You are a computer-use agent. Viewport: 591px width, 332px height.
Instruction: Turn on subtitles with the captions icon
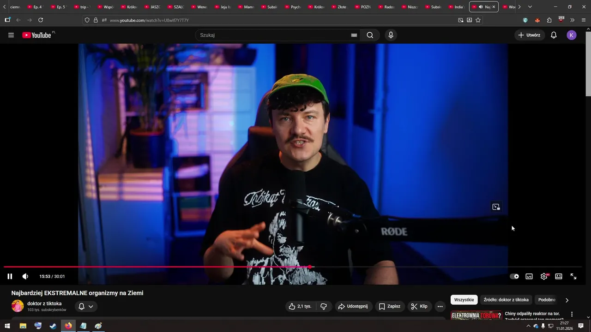pyautogui.click(x=529, y=276)
